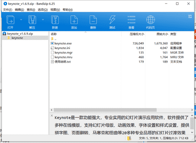Screen dimensions: 196x143
Task: Expand the Open button dropdown arrow
Action: coord(21,19)
